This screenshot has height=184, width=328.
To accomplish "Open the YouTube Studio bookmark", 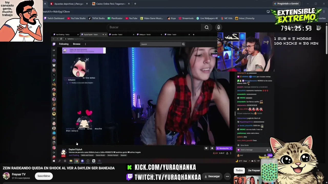I will coord(76,18).
